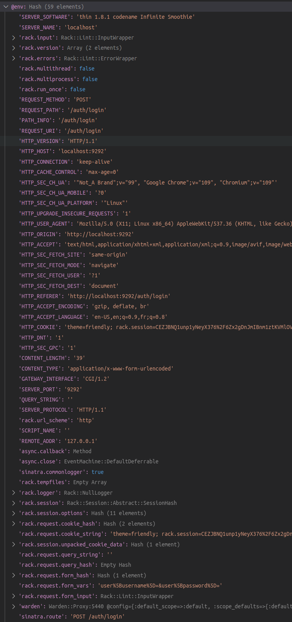The width and height of the screenshot is (292, 622).
Task: Expand 'rack.session.options' Hash
Action: click(14, 513)
